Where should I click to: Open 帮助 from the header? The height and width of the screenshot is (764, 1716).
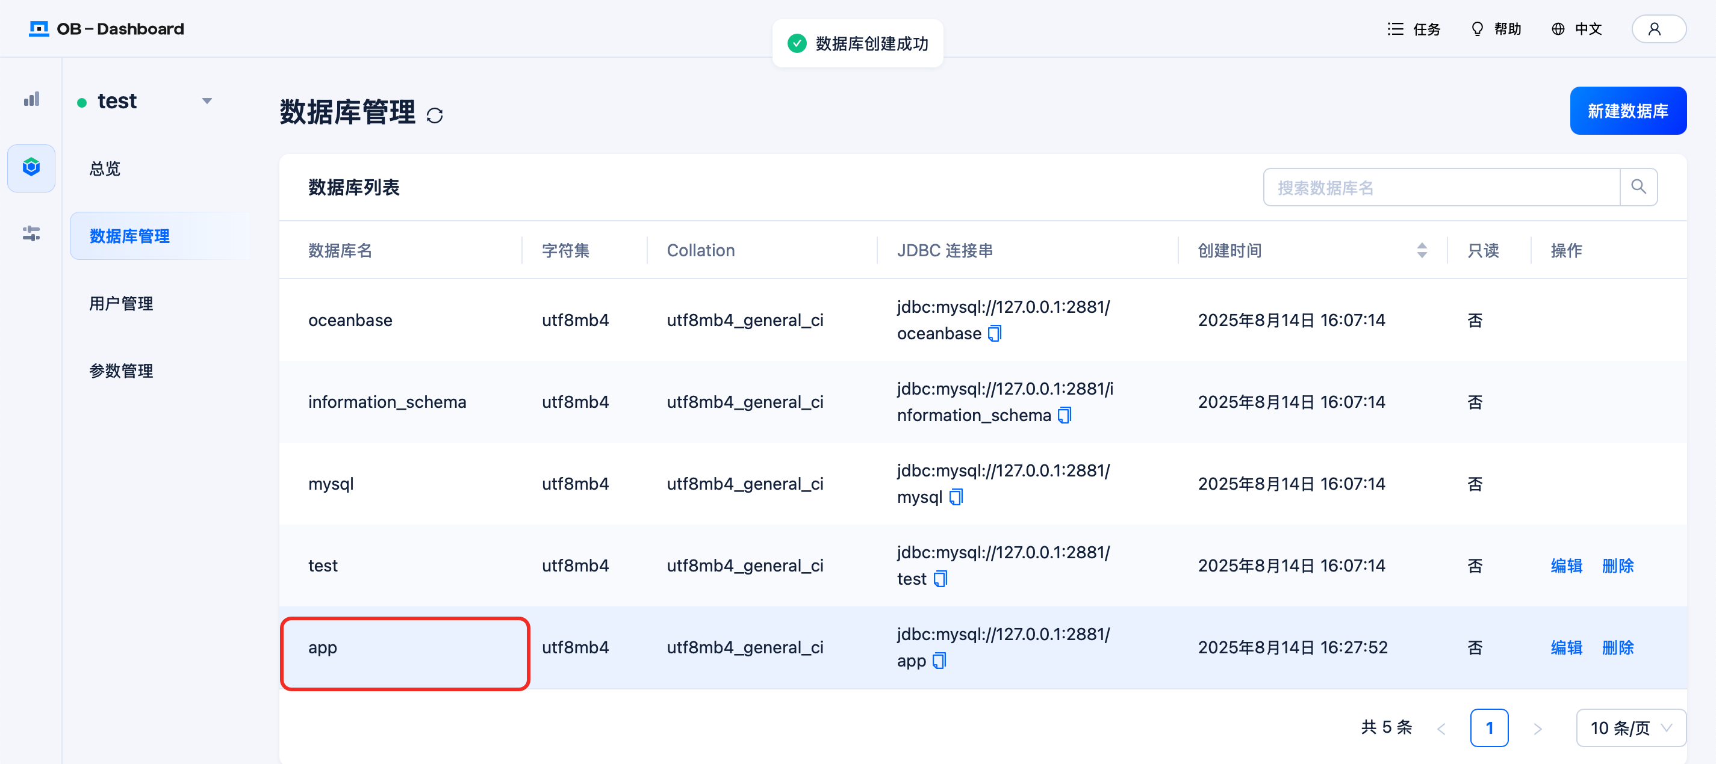click(x=1496, y=29)
